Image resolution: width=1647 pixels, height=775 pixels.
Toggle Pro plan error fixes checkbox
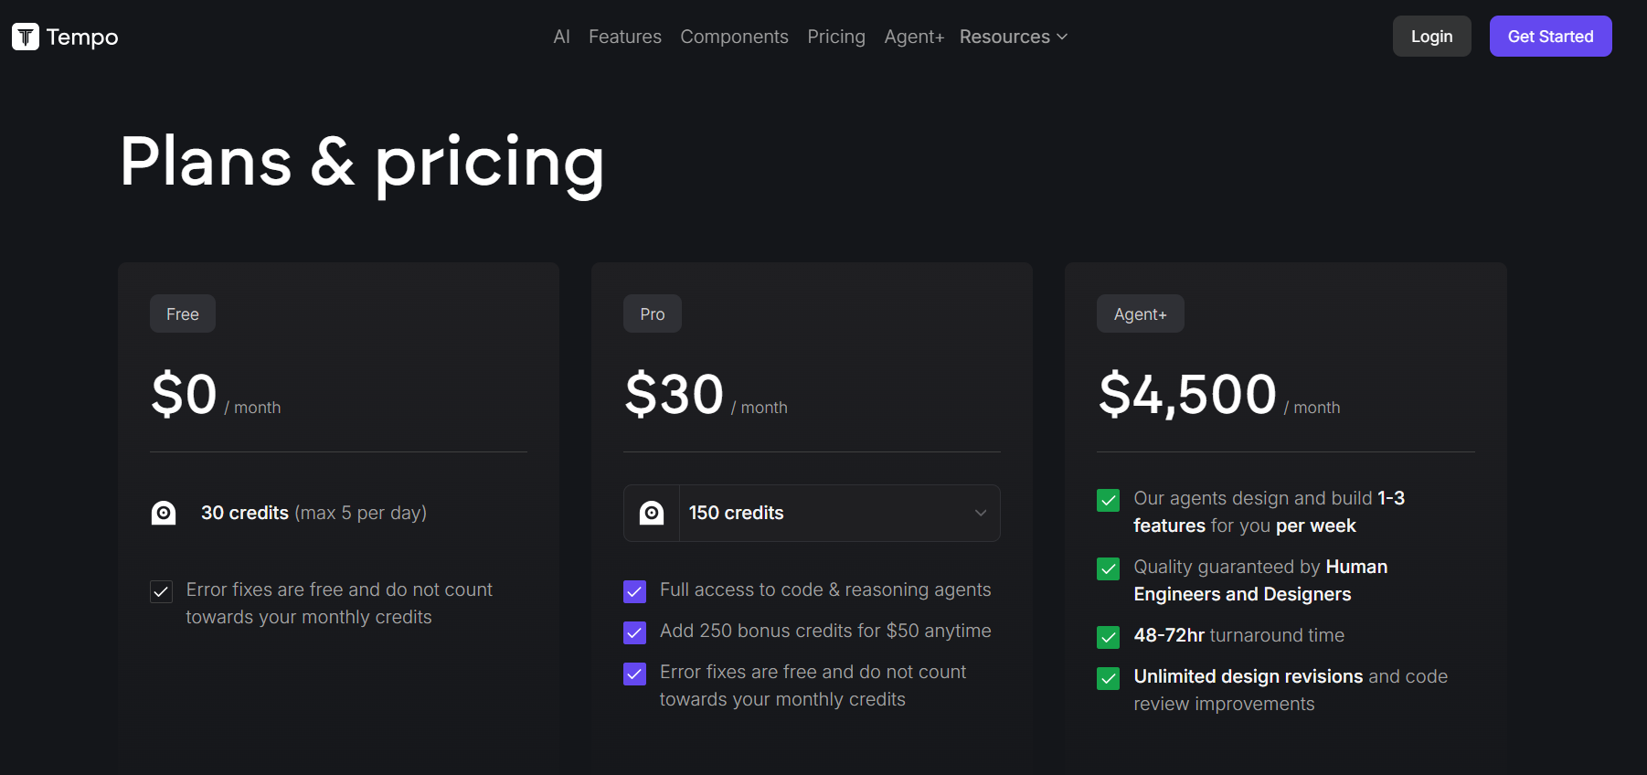(634, 674)
